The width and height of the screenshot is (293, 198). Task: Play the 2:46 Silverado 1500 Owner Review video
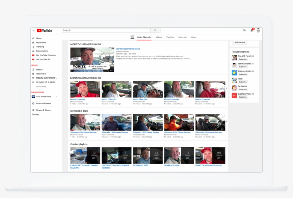click(85, 122)
